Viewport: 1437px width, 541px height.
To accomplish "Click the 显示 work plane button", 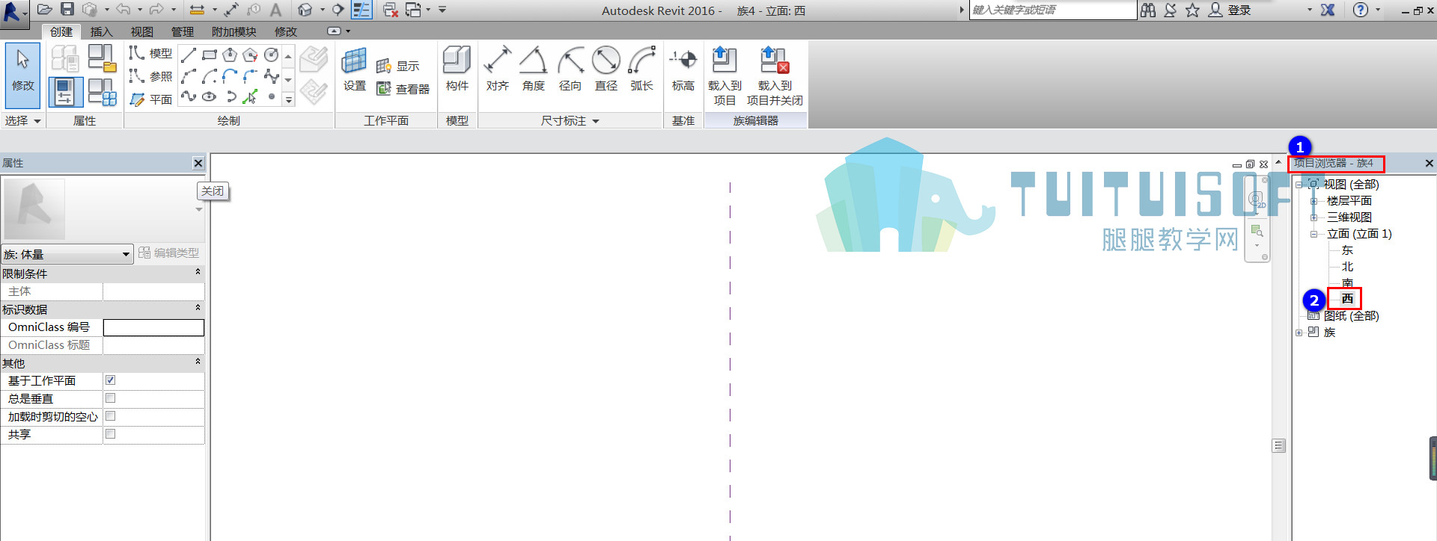I will pyautogui.click(x=398, y=66).
